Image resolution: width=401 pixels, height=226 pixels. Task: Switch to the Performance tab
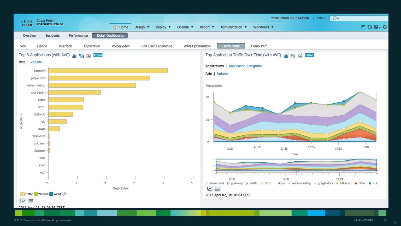78,36
